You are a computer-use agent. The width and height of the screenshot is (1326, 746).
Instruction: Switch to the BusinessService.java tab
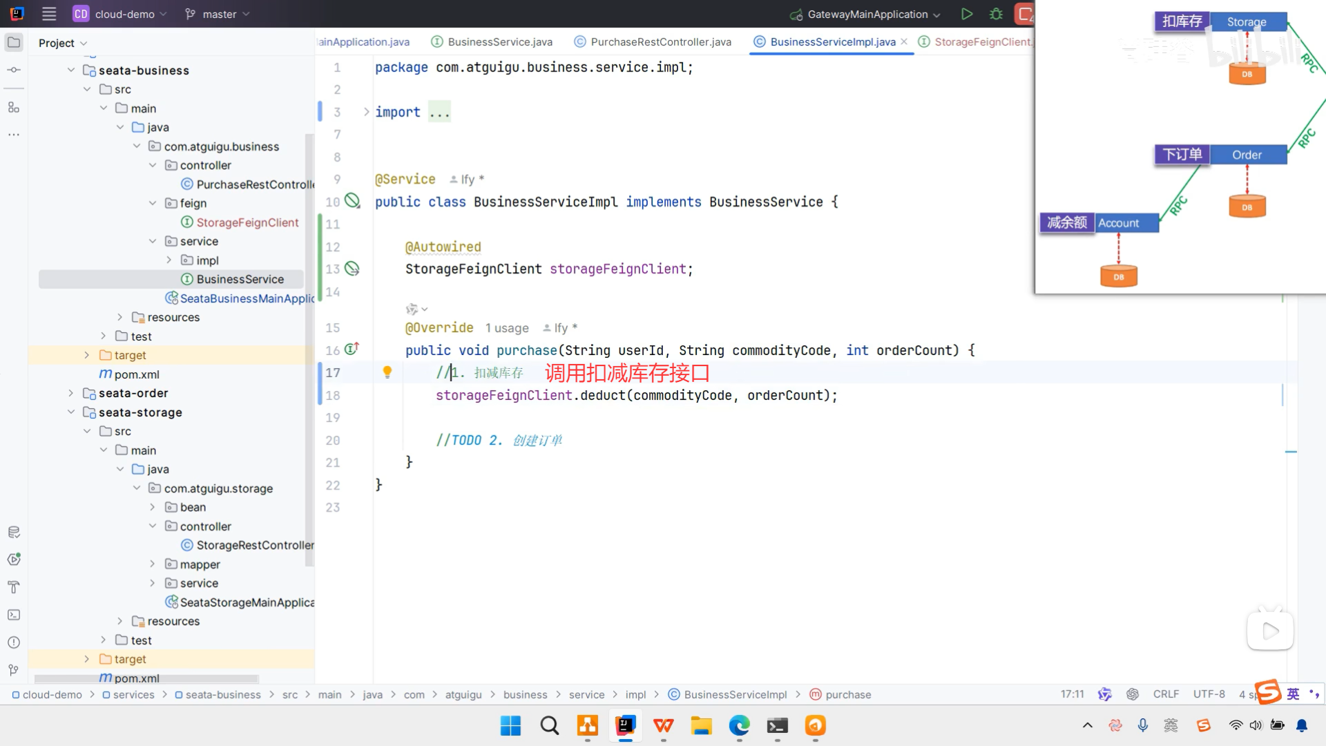(x=499, y=42)
